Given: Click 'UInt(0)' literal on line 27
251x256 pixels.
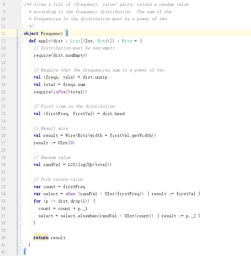Looking at the screenshot, I should pos(66,143).
